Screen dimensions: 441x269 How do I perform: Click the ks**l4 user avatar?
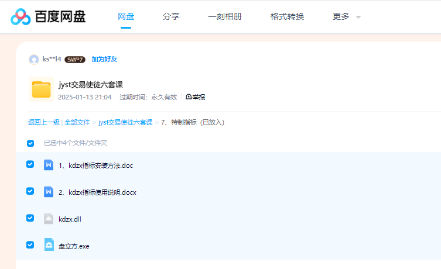click(34, 59)
